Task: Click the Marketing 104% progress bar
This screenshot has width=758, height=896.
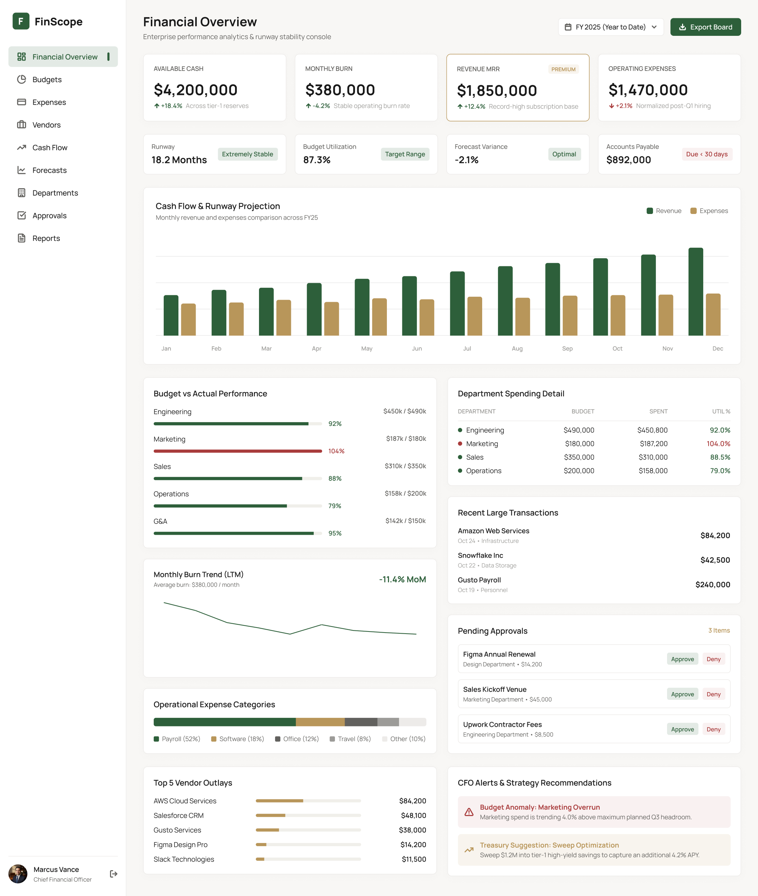Action: 238,451
